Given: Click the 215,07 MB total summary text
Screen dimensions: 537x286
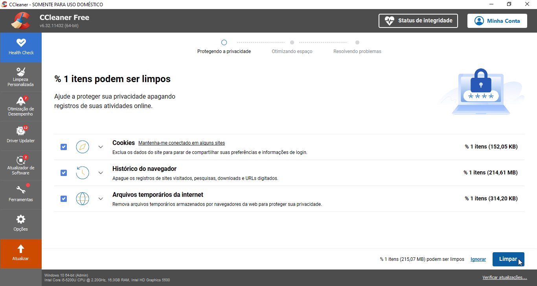Looking at the screenshot, I should pyautogui.click(x=422, y=259).
